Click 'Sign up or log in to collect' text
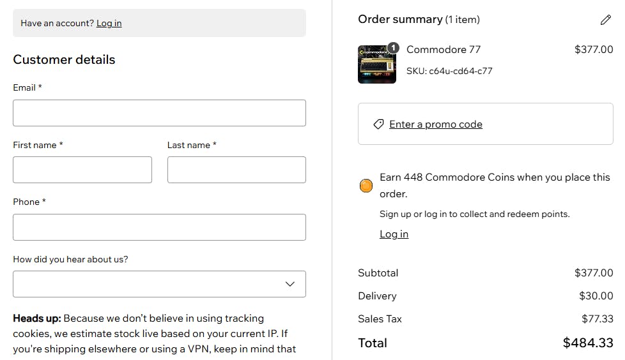 pos(475,214)
